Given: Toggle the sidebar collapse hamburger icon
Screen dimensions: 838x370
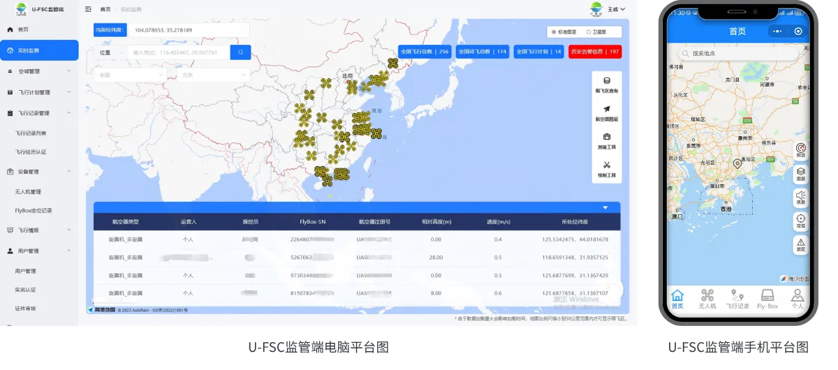Looking at the screenshot, I should (88, 9).
